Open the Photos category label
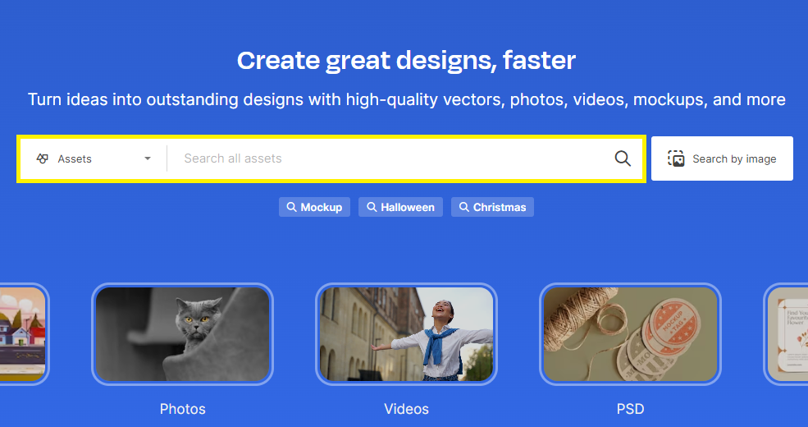The height and width of the screenshot is (427, 808). coord(182,409)
